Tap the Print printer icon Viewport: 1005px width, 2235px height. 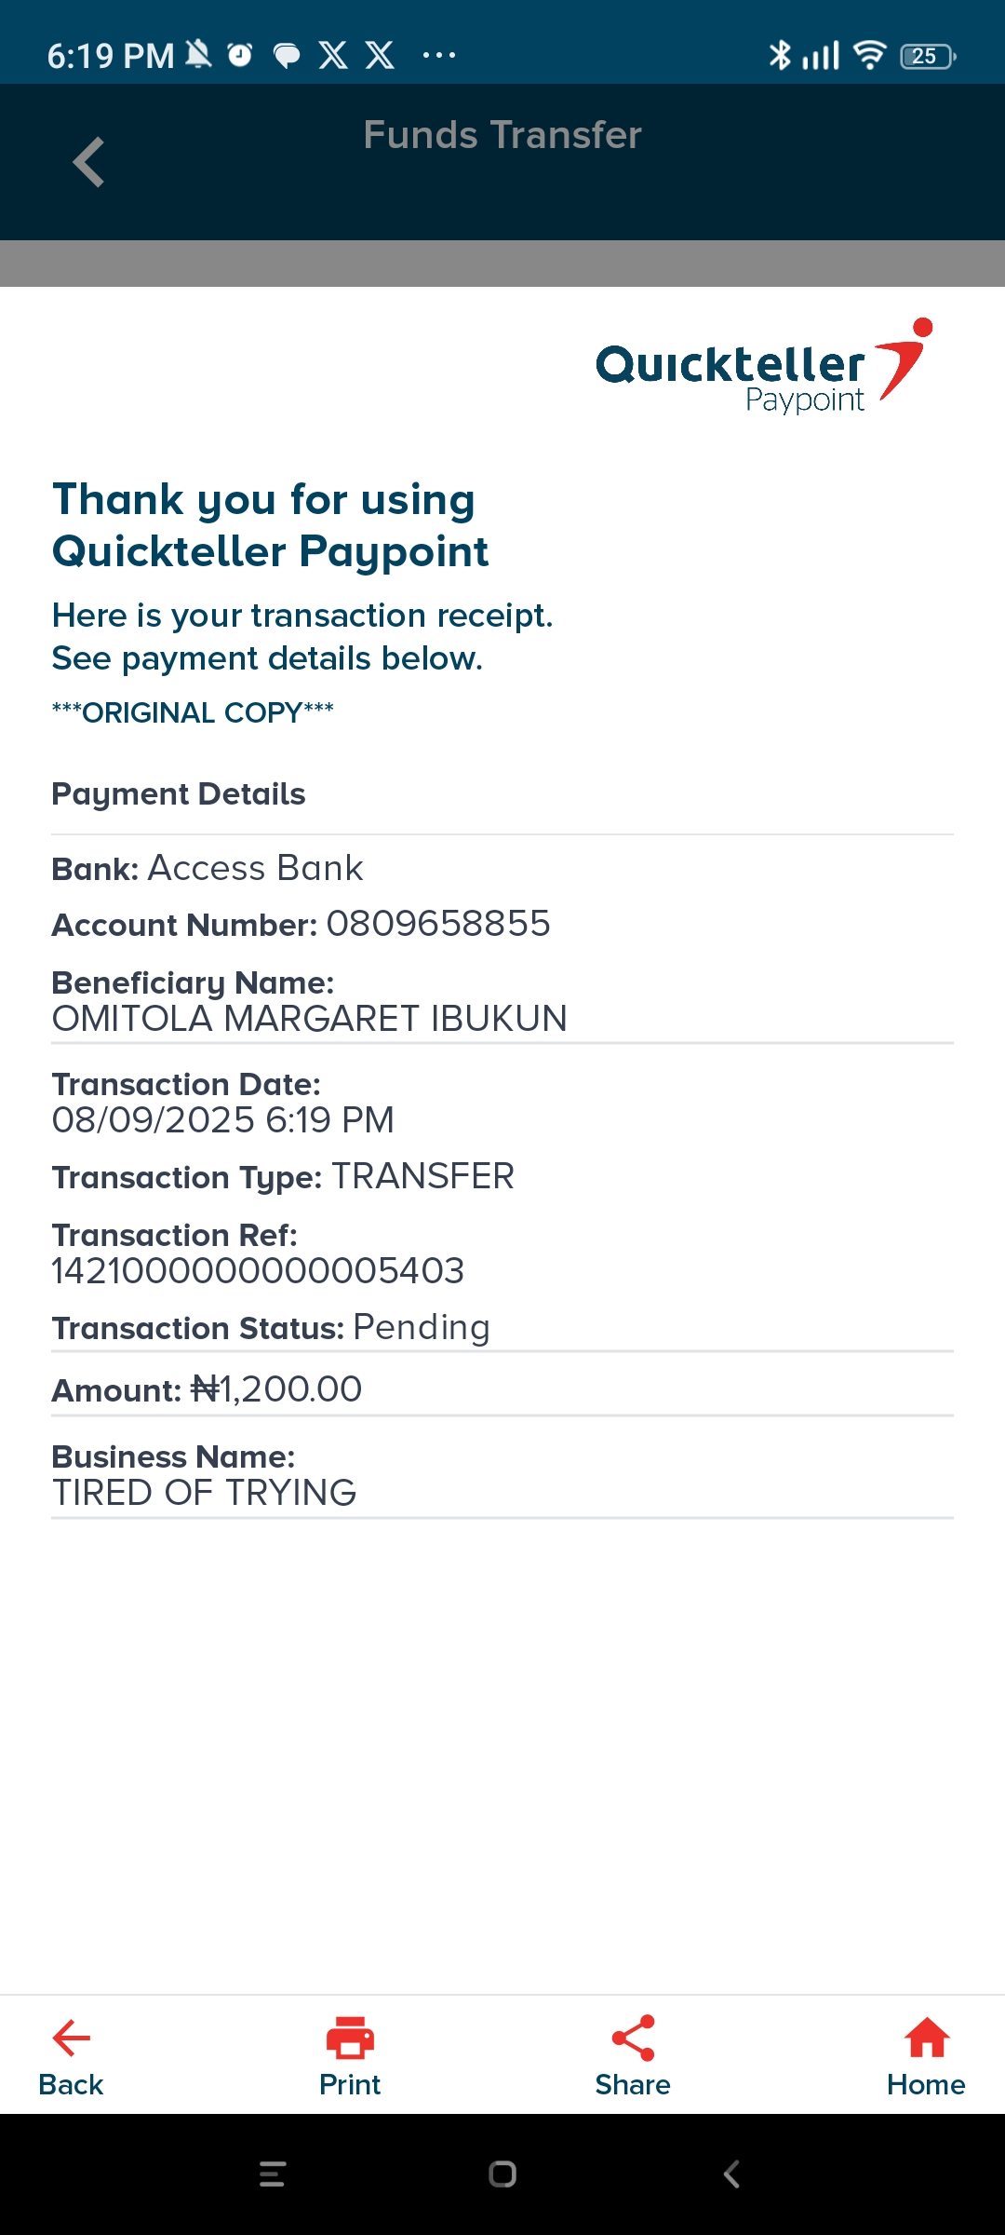pyautogui.click(x=350, y=2038)
